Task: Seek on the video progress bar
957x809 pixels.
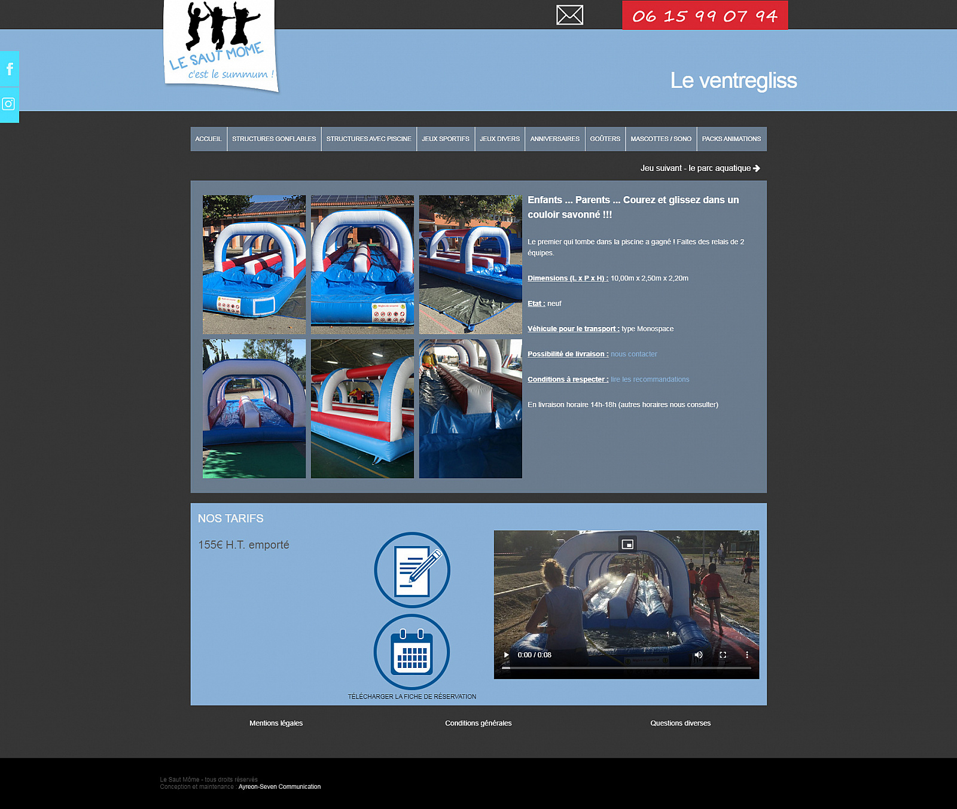Action: tap(626, 668)
